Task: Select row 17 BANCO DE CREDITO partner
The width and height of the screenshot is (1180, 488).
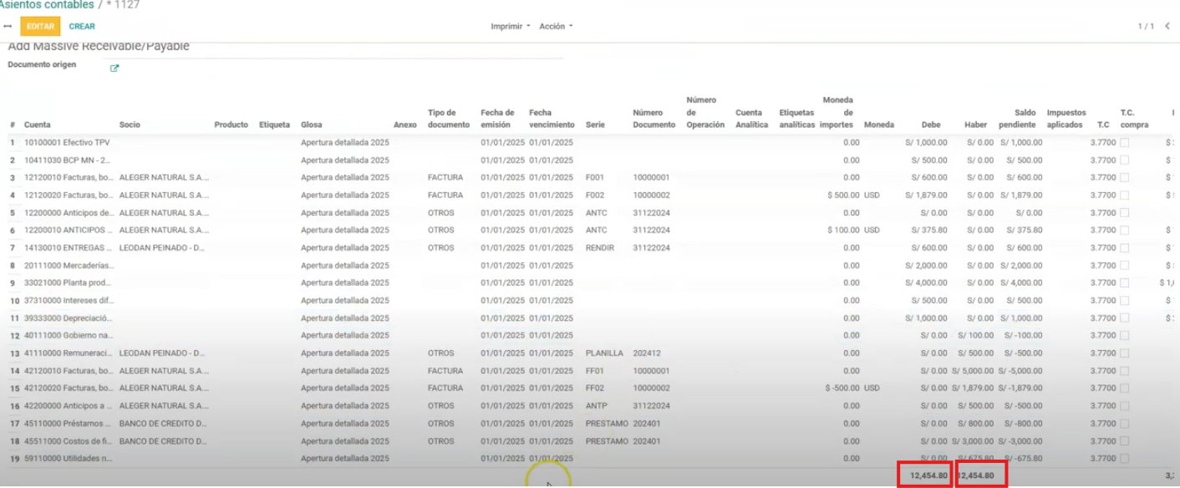Action: (x=163, y=424)
